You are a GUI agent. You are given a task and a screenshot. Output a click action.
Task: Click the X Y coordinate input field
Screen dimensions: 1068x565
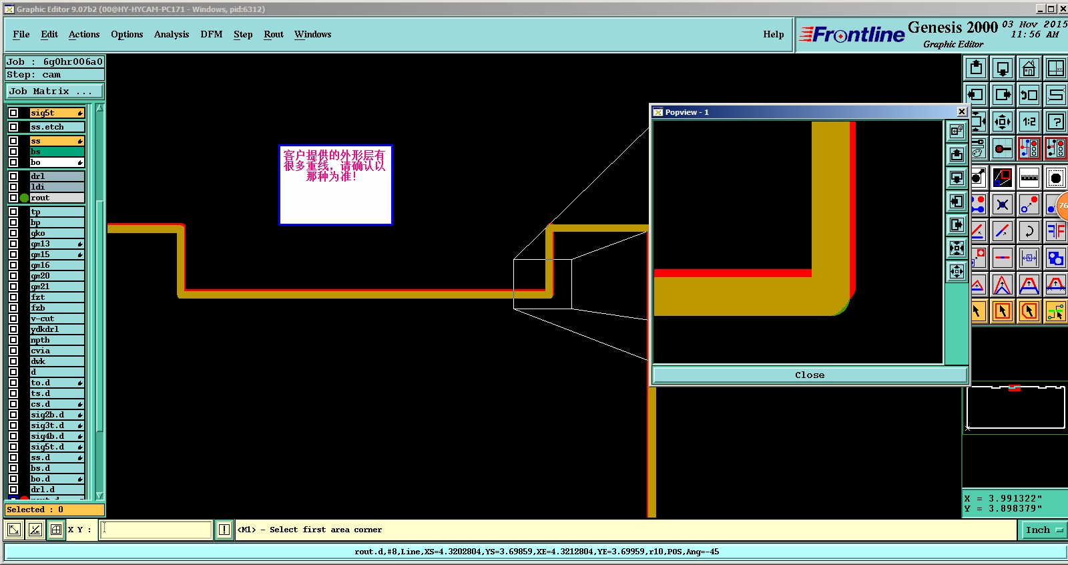pyautogui.click(x=156, y=530)
